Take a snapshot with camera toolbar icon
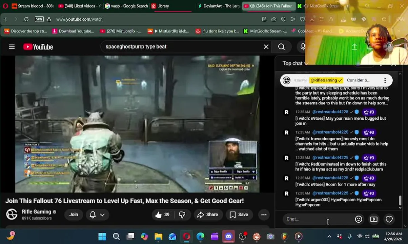Viewport: 408px width, 244px height. tap(273, 19)
